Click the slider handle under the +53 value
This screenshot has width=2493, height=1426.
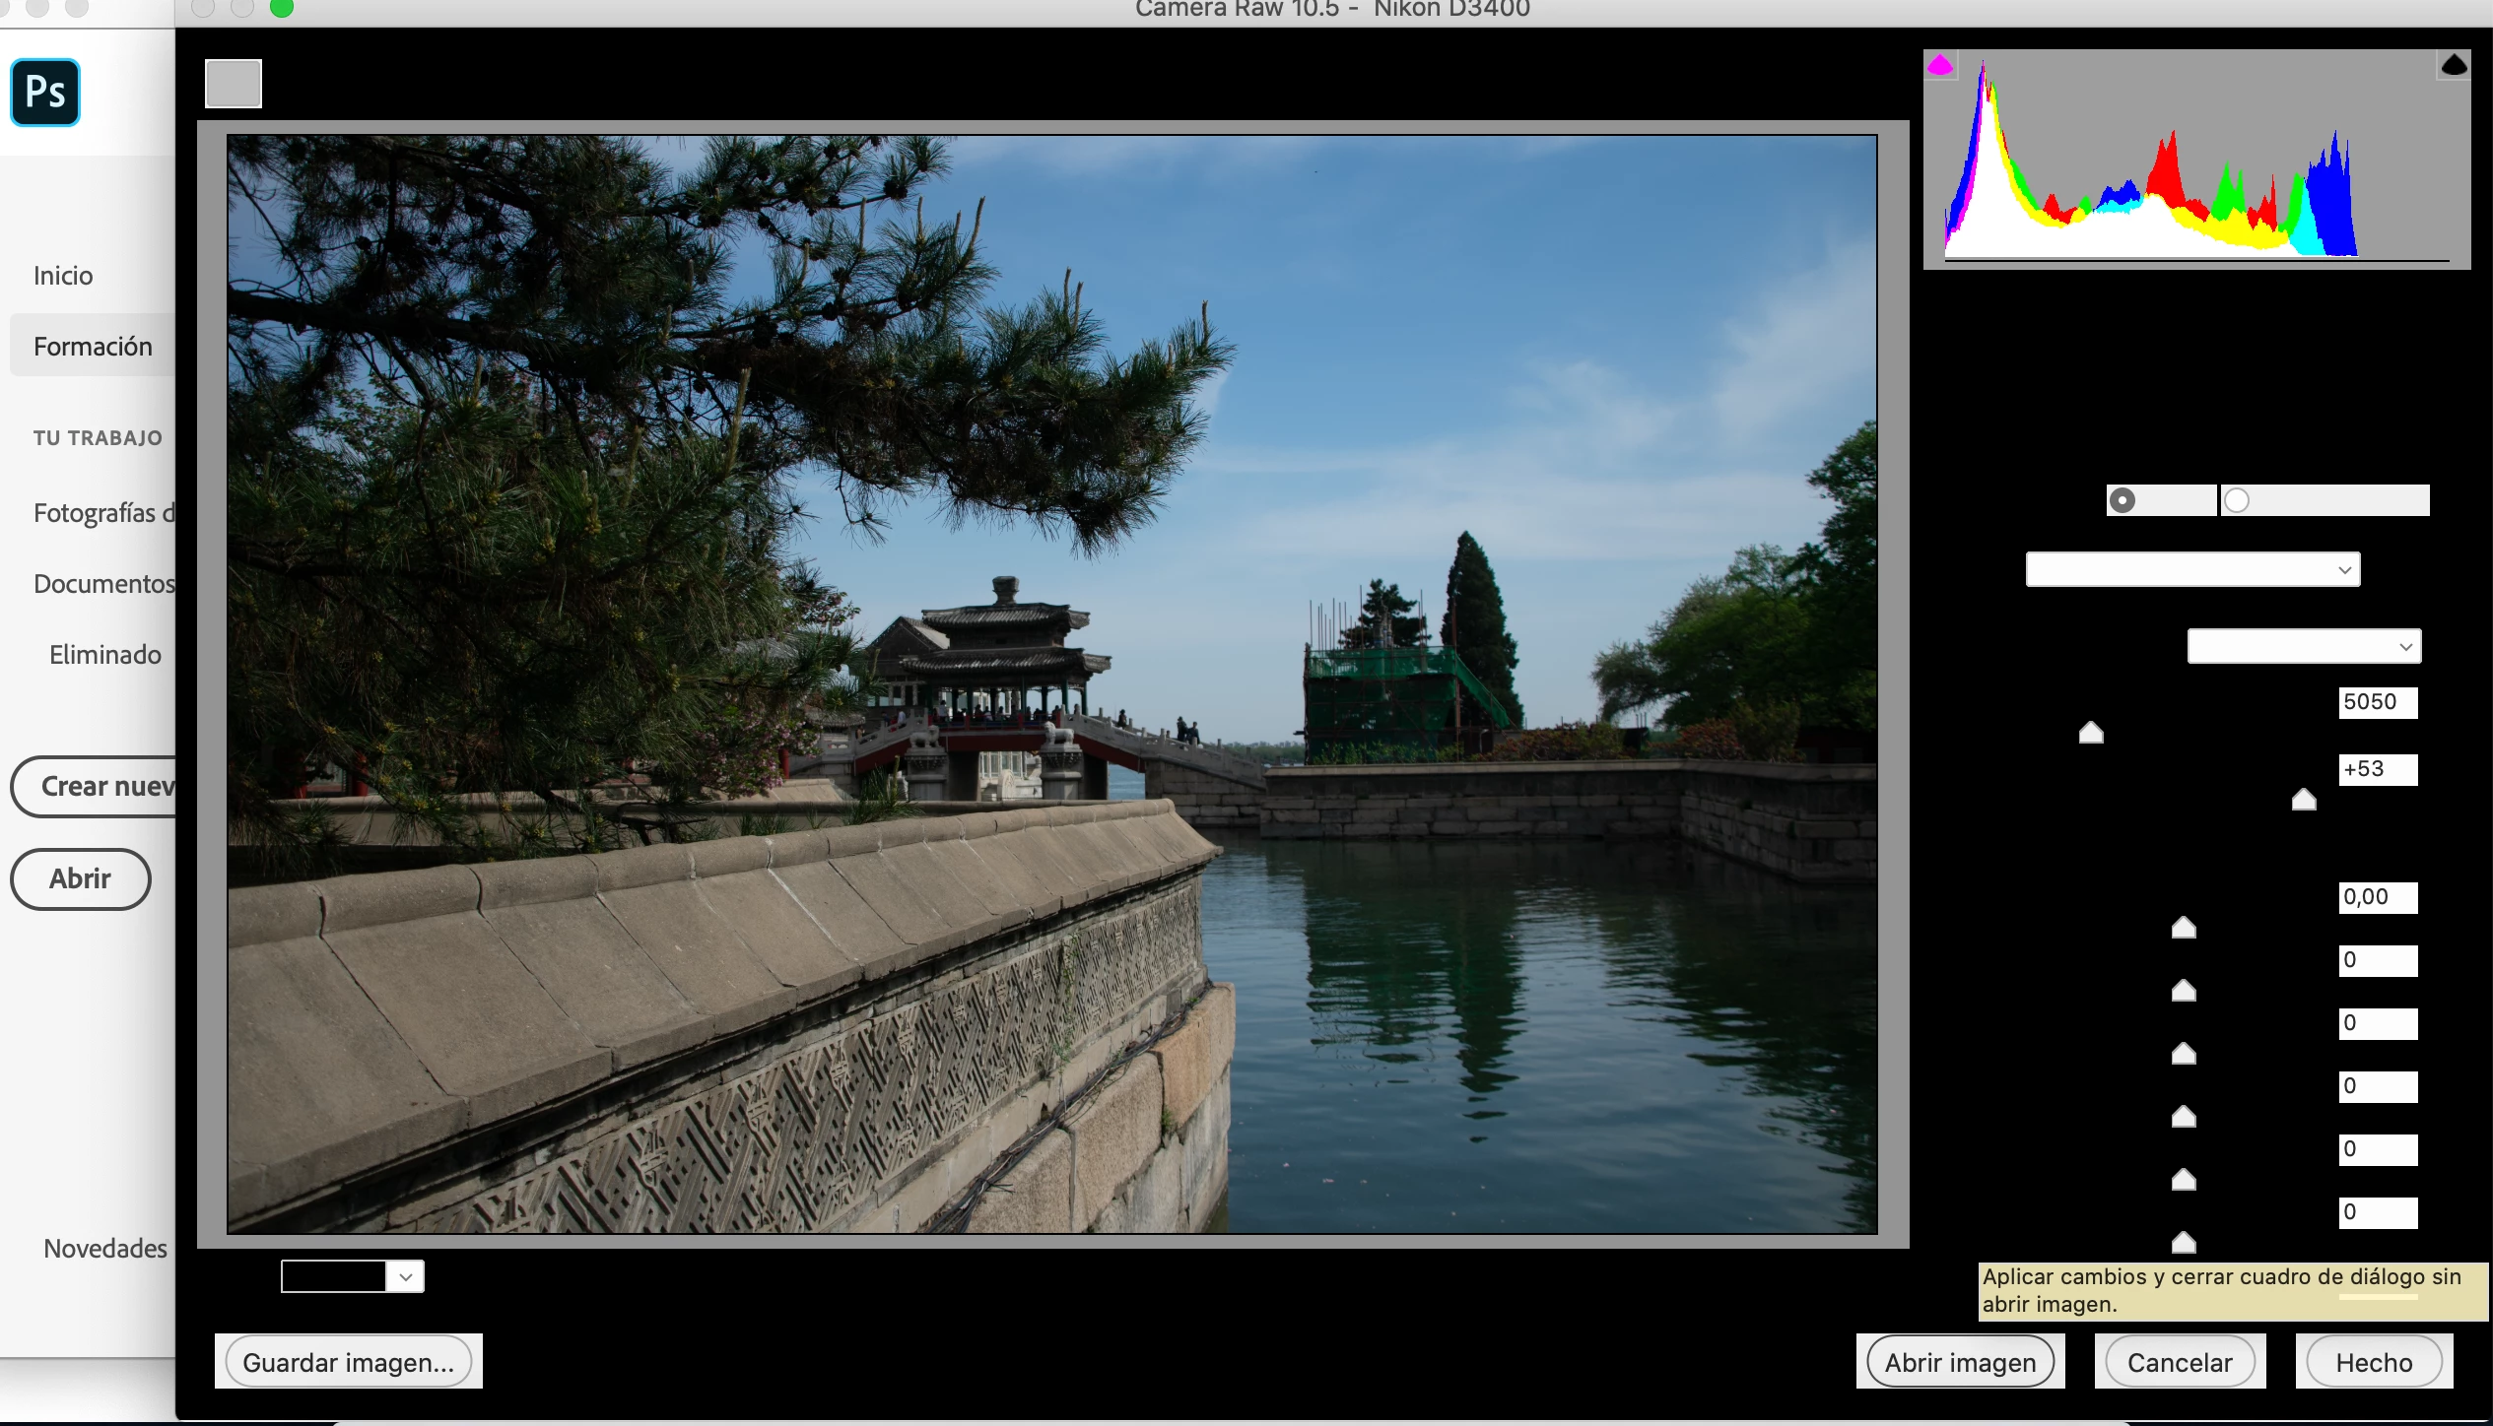2304,800
